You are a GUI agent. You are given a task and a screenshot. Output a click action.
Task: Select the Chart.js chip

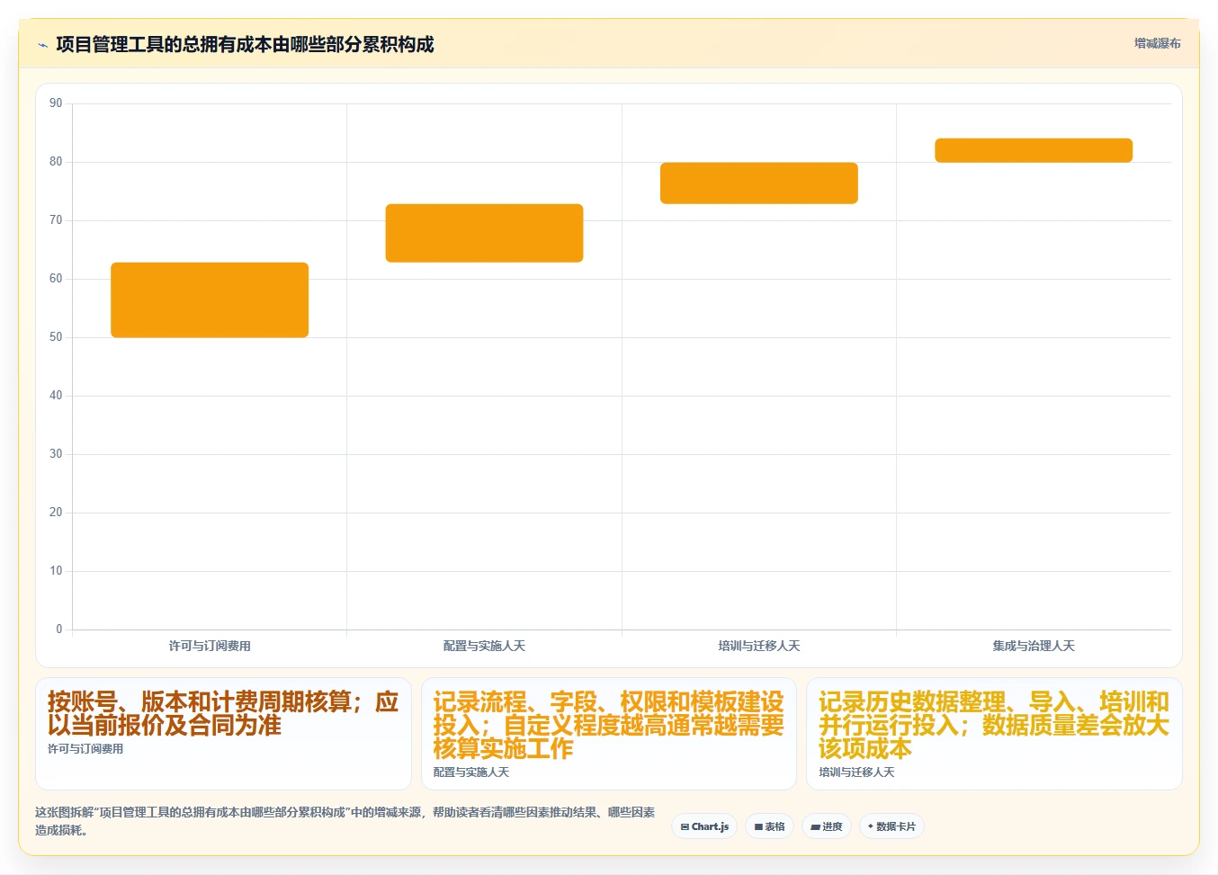(704, 826)
